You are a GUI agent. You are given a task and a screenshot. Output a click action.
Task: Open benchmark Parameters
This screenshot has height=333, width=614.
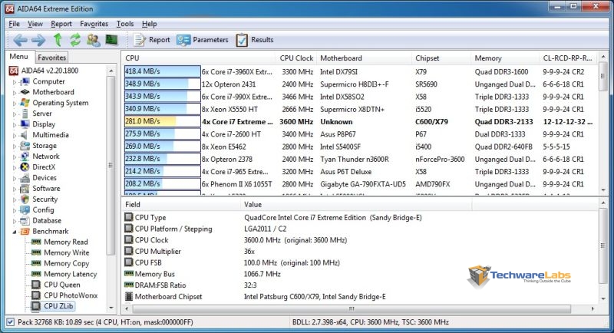point(203,40)
